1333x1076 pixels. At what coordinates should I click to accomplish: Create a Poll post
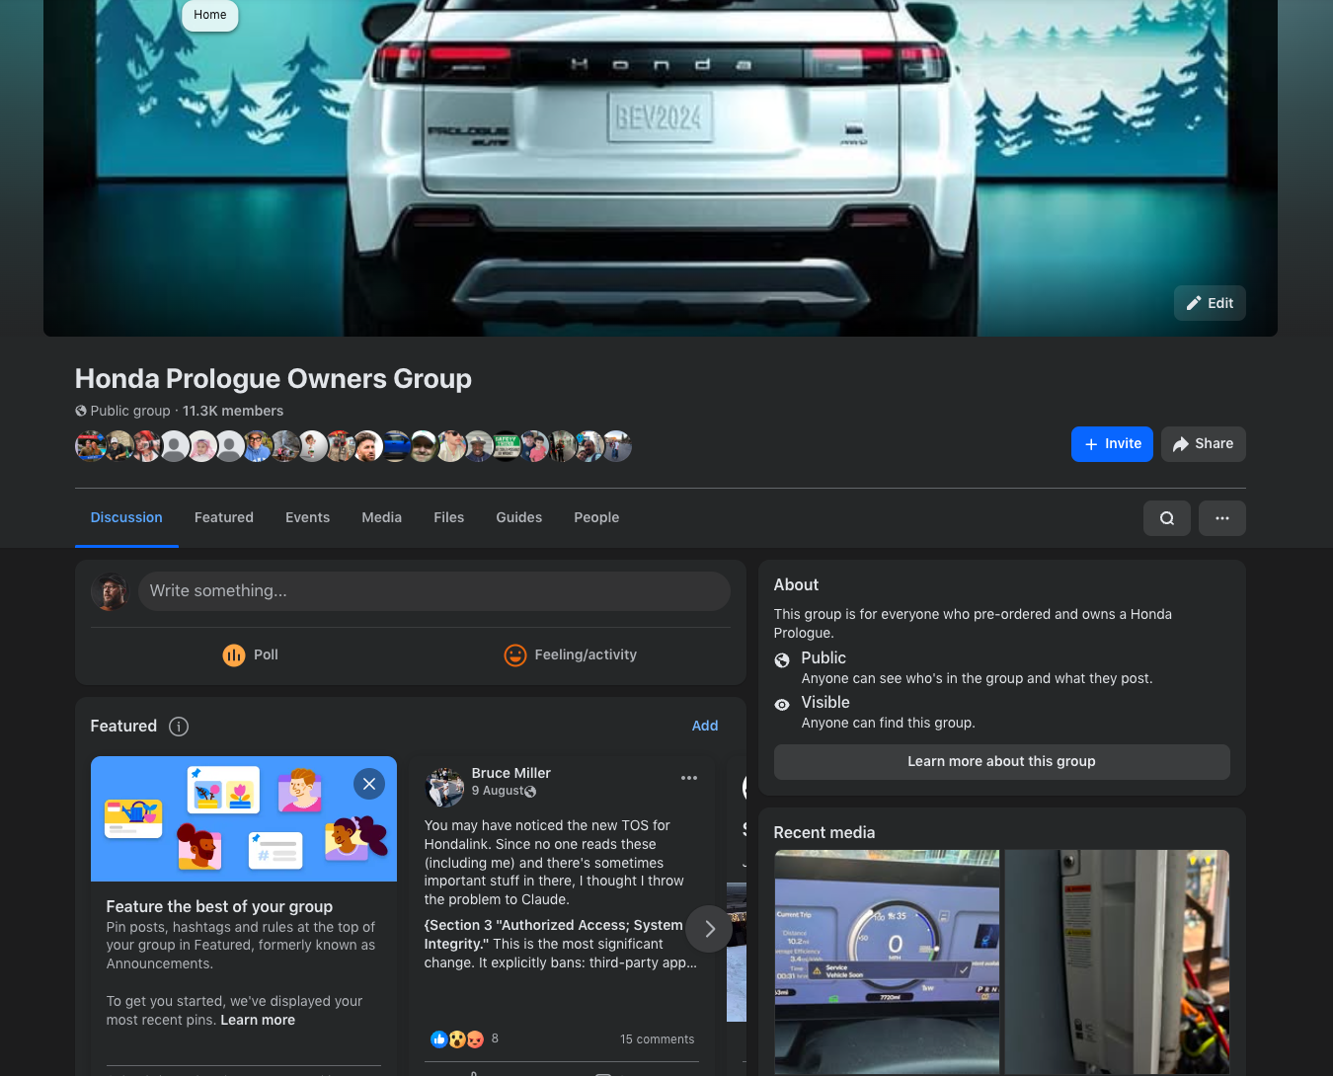coord(250,655)
